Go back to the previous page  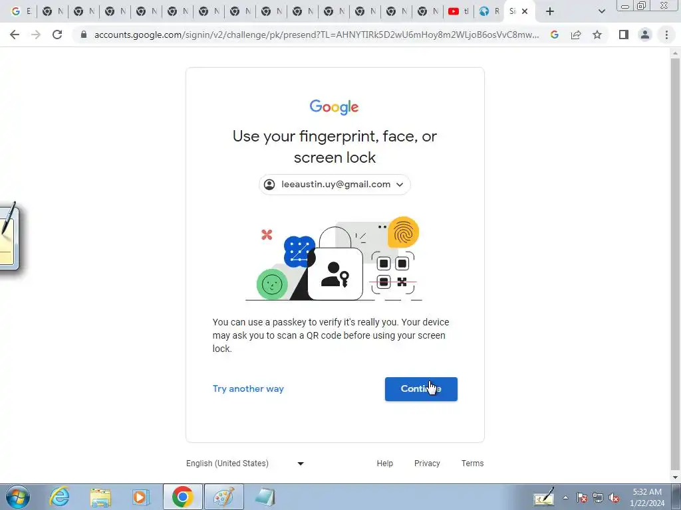click(15, 35)
